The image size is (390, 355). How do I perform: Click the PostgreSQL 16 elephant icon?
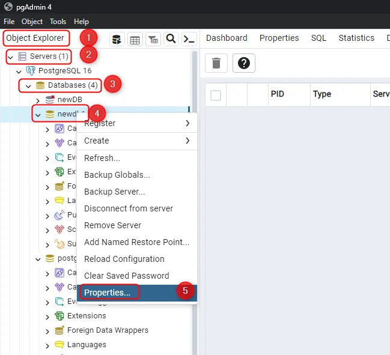point(31,71)
